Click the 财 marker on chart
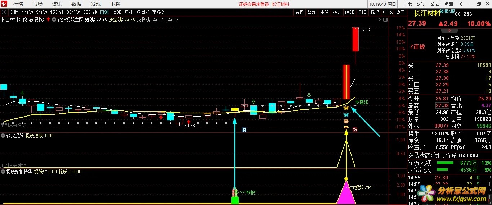Screen dimensions: 492x205 tap(244, 129)
